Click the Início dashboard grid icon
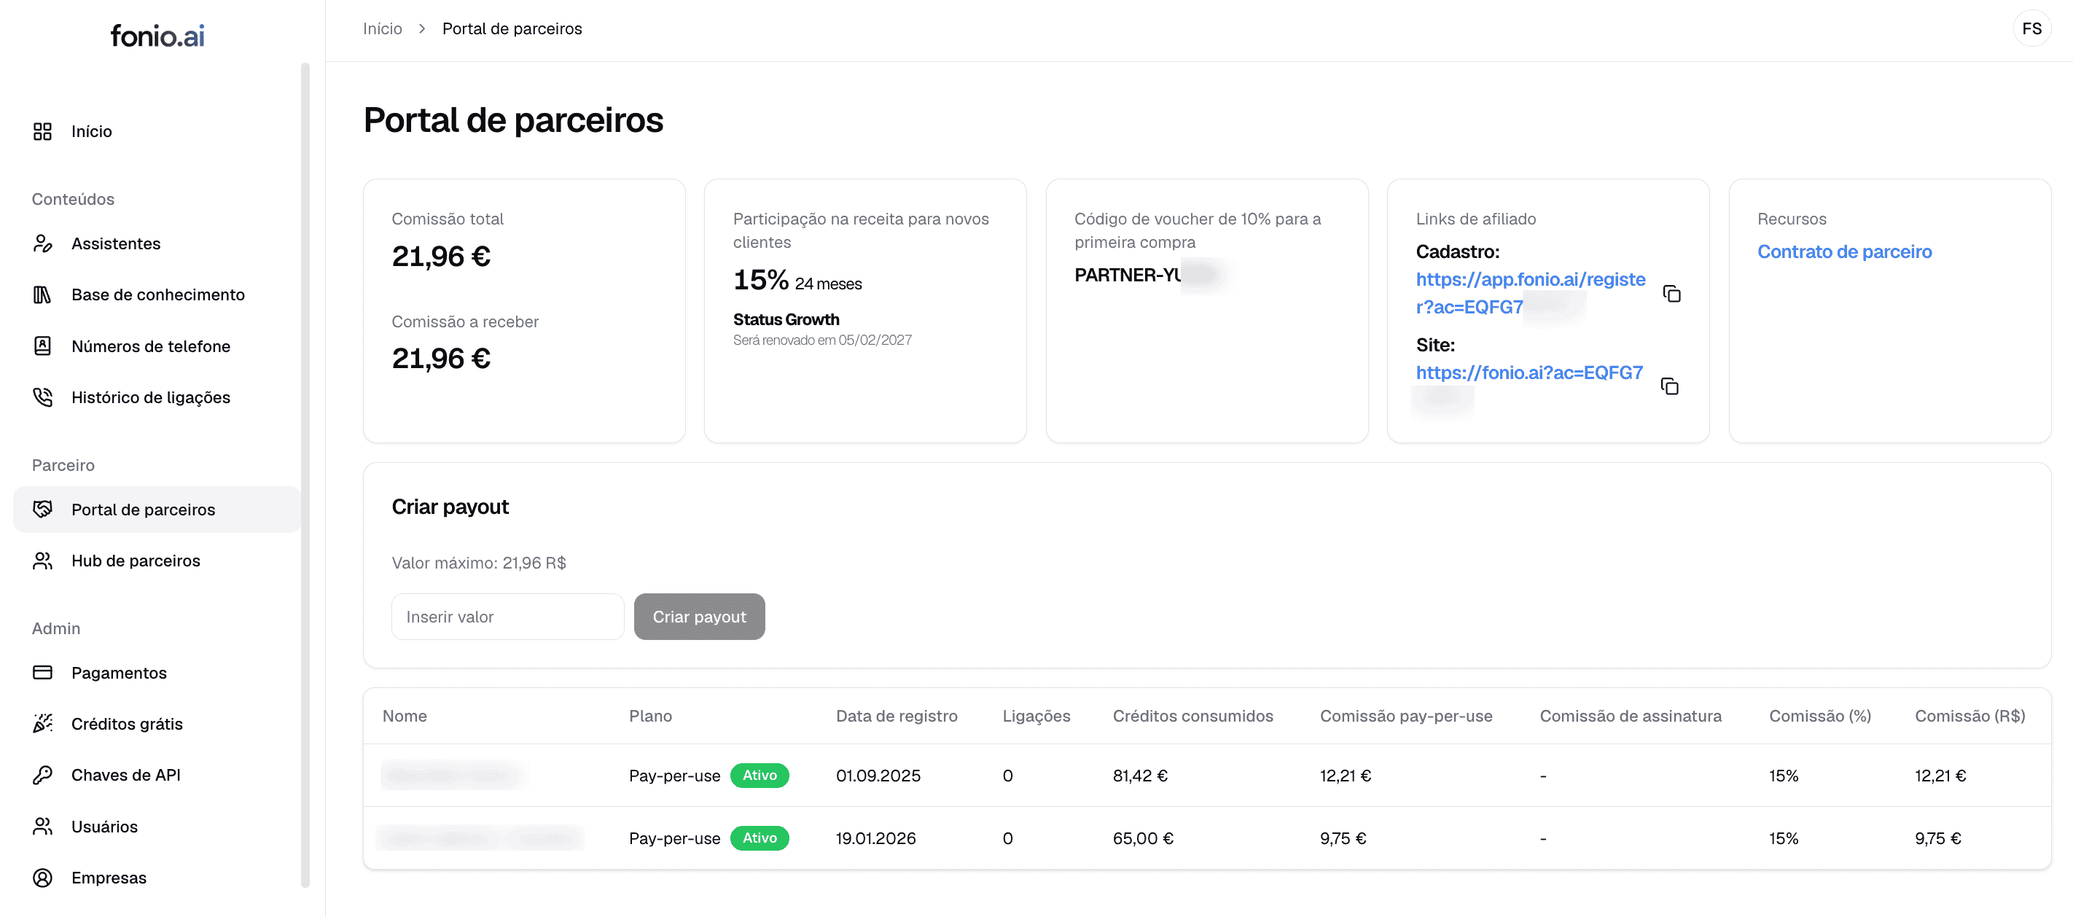Viewport: 2073px width, 917px height. point(43,131)
